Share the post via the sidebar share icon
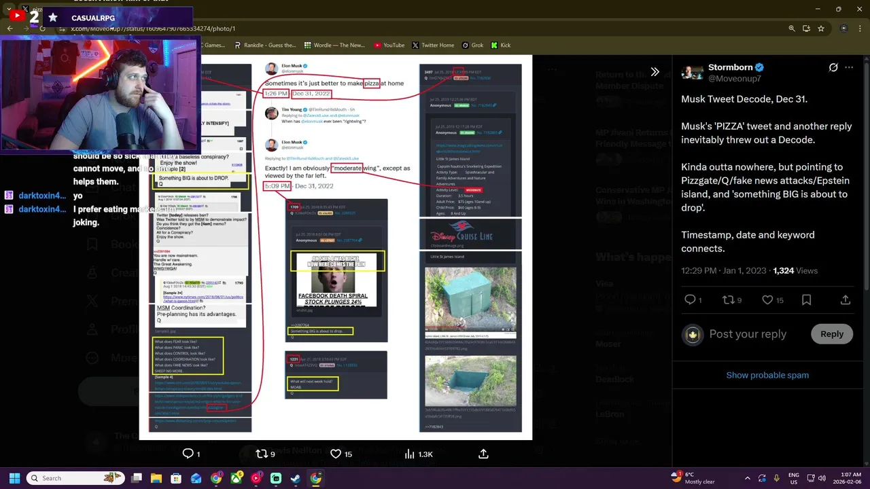 846,300
